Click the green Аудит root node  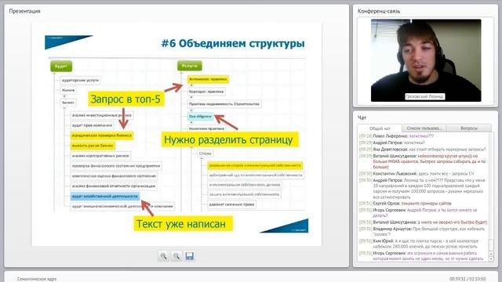[61, 66]
